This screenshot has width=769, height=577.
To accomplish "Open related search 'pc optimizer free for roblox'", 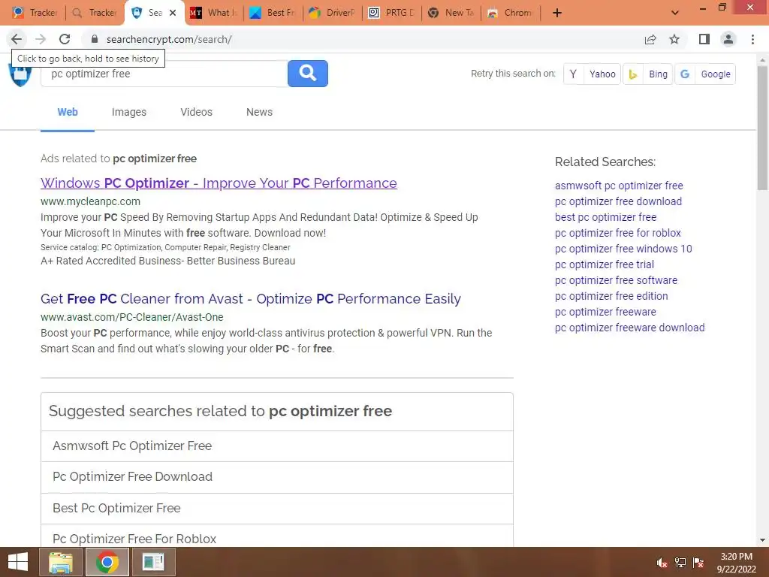I will point(618,233).
